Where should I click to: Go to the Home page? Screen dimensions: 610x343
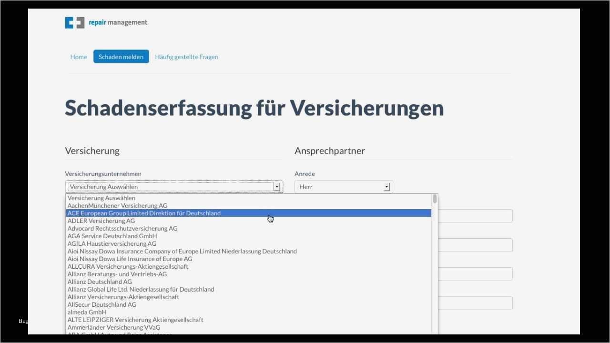click(78, 56)
